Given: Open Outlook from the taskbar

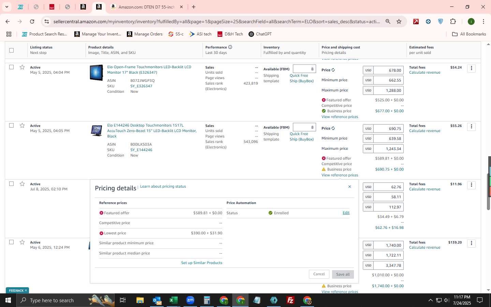Looking at the screenshot, I should tap(157, 300).
